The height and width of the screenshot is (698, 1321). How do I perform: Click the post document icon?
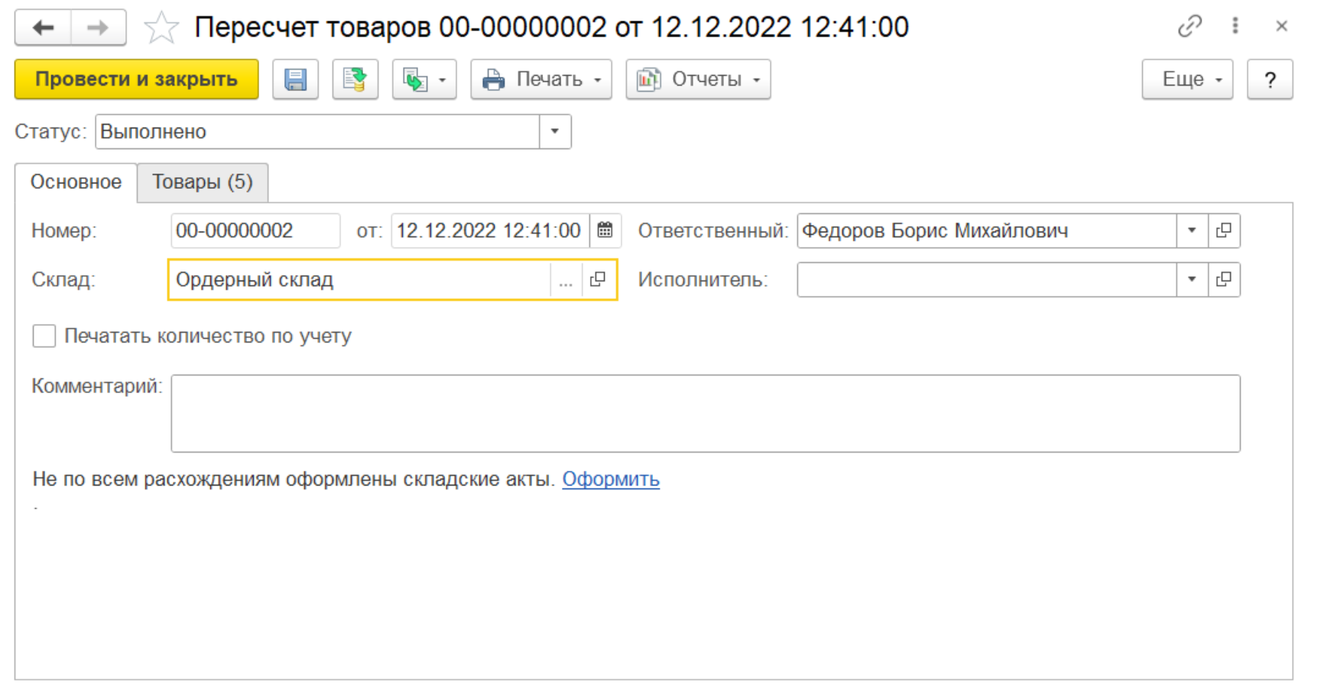[355, 80]
